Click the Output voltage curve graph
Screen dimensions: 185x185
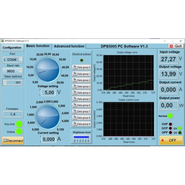click(128, 73)
